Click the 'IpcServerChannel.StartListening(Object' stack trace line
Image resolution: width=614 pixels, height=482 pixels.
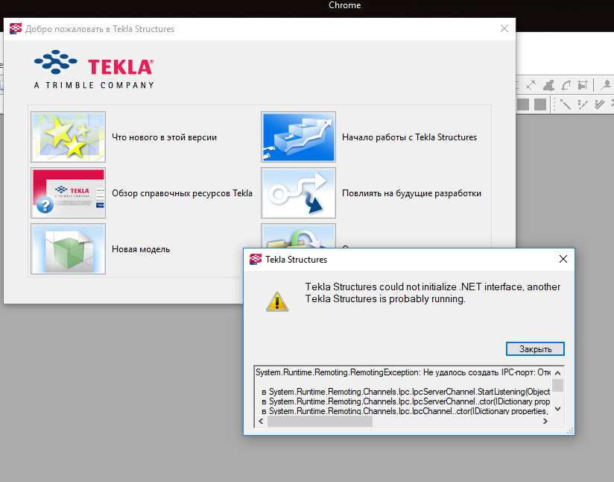coord(405,392)
